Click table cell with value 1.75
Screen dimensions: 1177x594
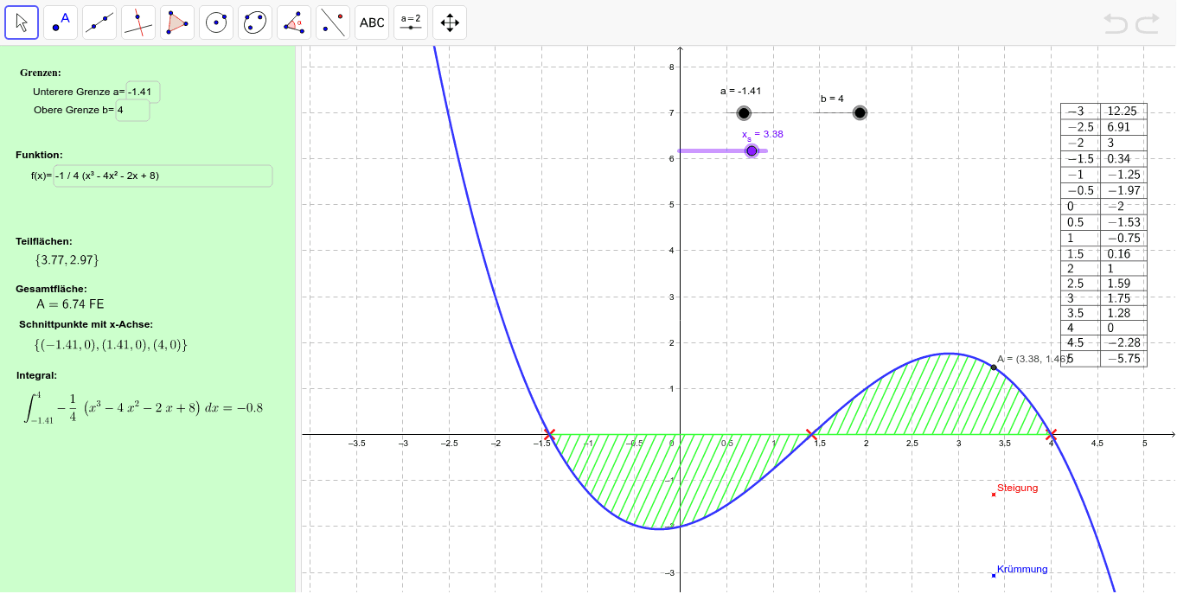tap(1123, 297)
